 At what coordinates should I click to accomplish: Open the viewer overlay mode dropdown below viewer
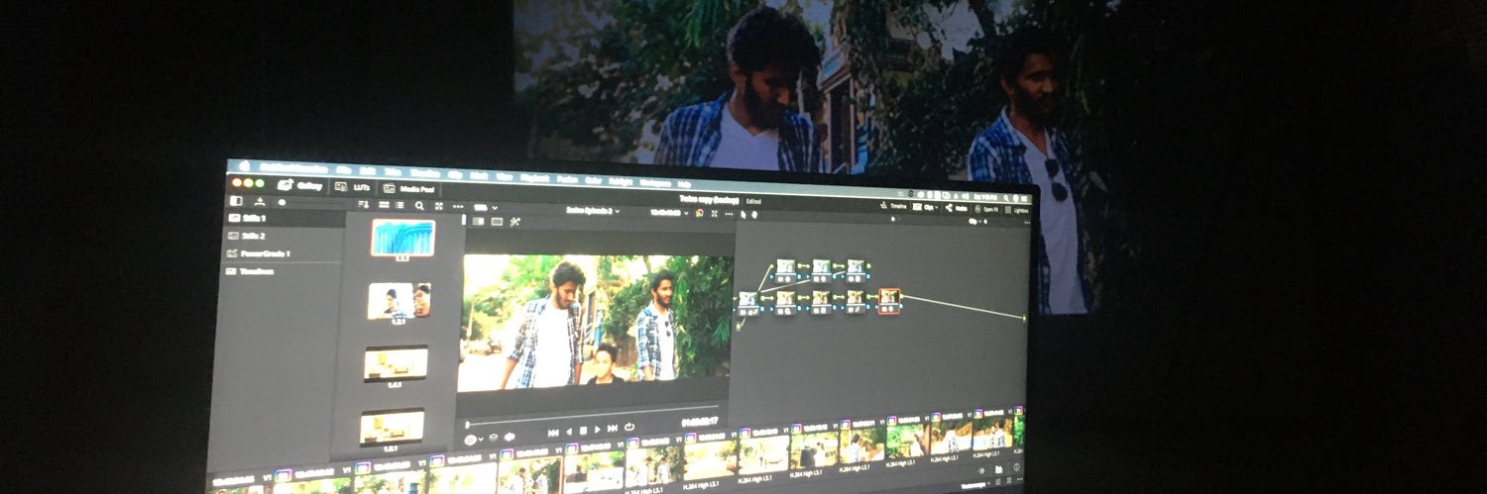(473, 440)
